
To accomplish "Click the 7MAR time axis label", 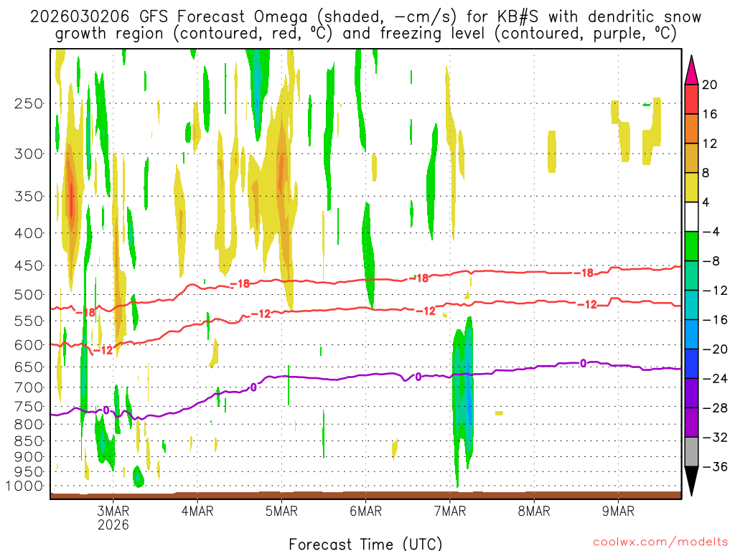I will 450,511.
